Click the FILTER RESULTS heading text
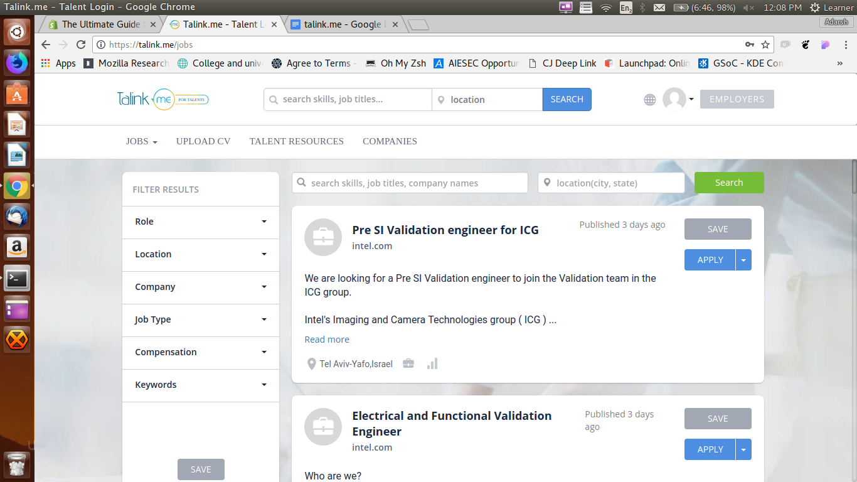Image resolution: width=857 pixels, height=482 pixels. click(166, 190)
